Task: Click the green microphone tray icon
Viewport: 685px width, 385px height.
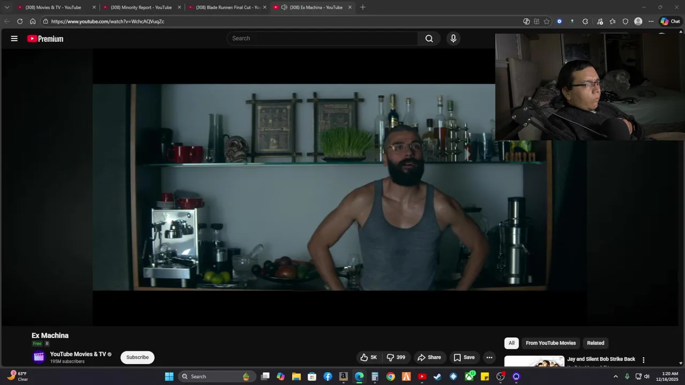Action: coord(627,376)
